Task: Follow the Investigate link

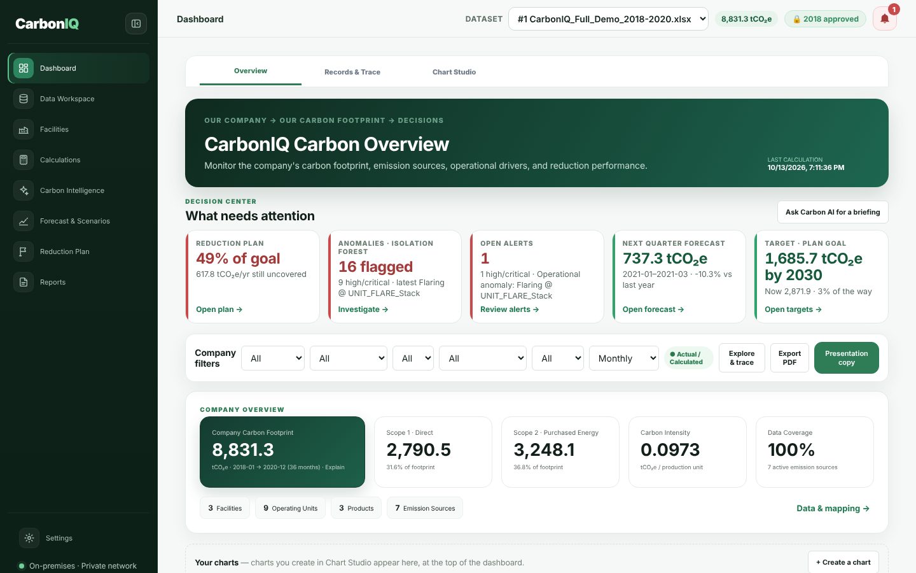Action: [363, 309]
